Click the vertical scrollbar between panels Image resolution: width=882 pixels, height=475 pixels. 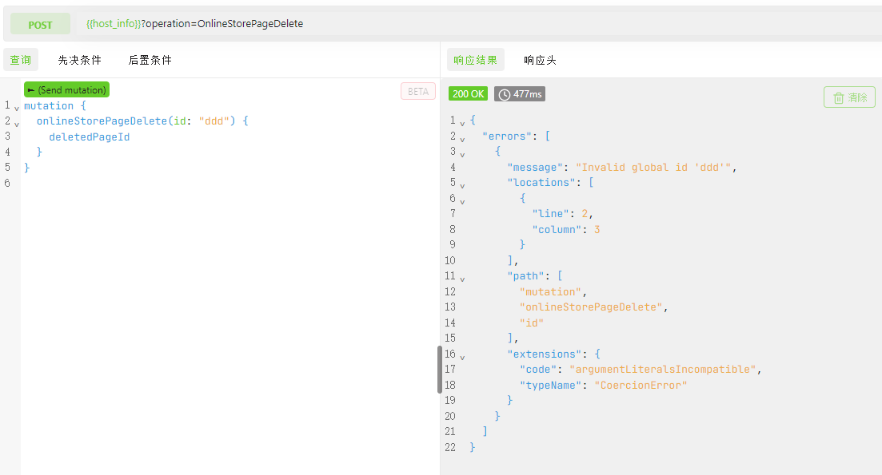(x=439, y=369)
